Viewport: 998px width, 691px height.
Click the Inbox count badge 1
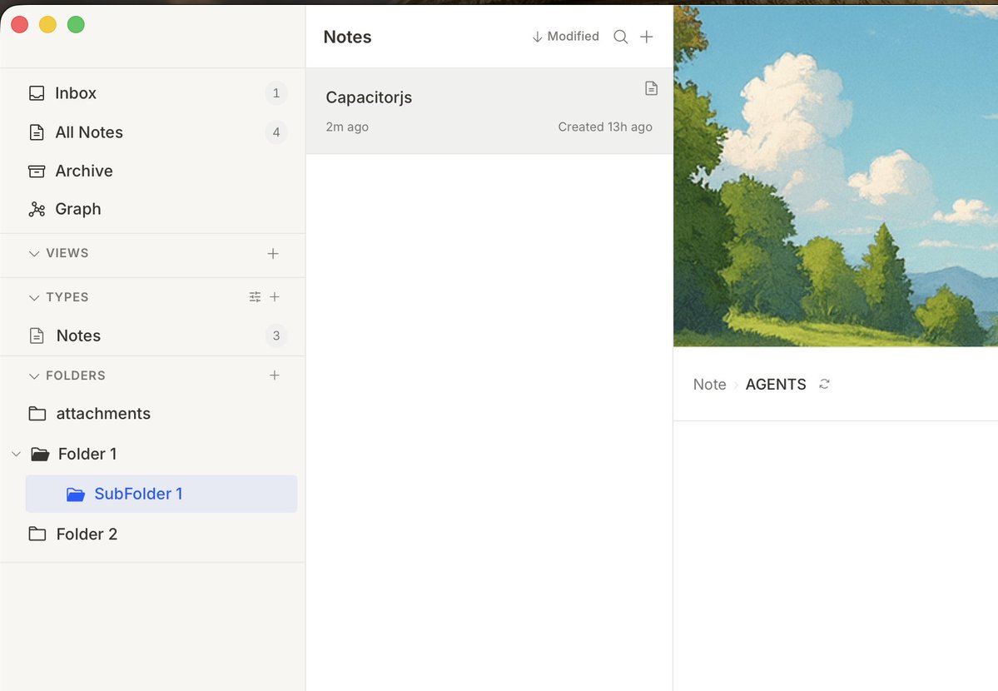point(276,93)
